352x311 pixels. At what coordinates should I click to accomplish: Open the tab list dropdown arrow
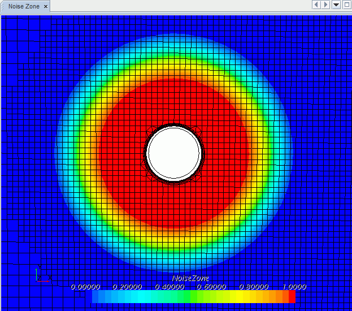pyautogui.click(x=336, y=5)
